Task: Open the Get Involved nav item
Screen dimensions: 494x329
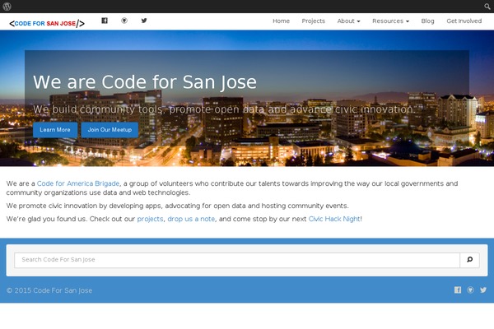Action: click(464, 21)
